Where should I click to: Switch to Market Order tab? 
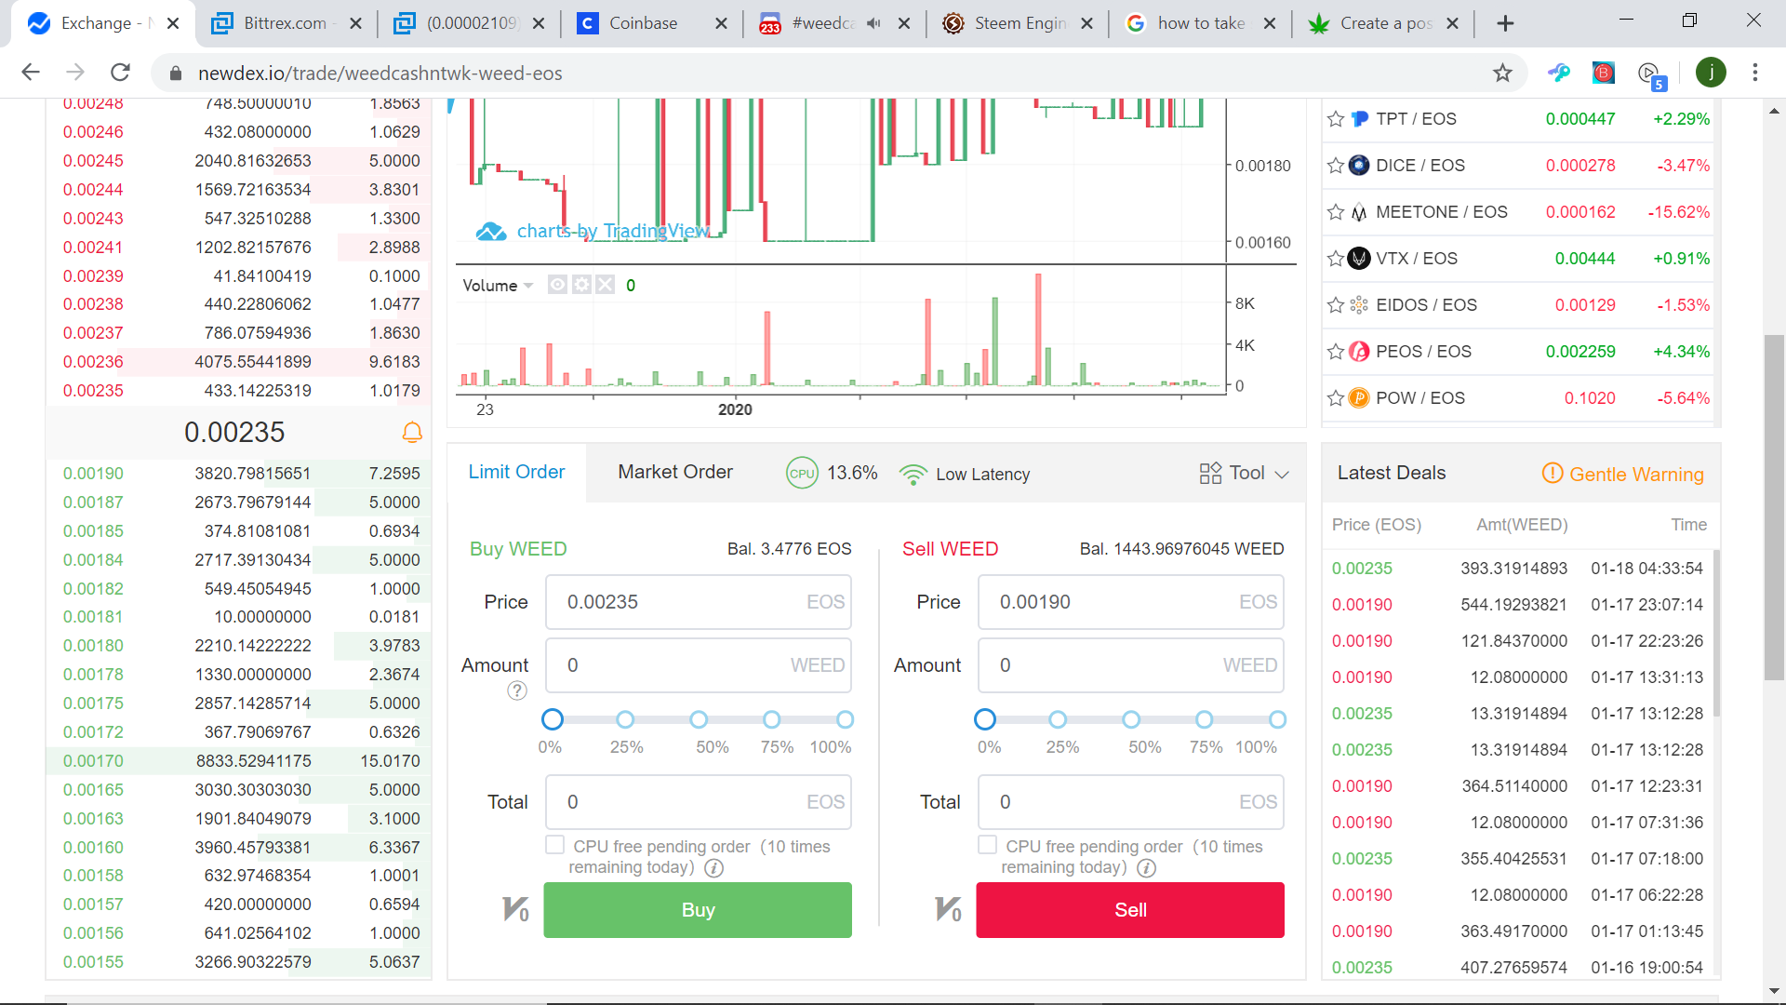[x=675, y=473]
